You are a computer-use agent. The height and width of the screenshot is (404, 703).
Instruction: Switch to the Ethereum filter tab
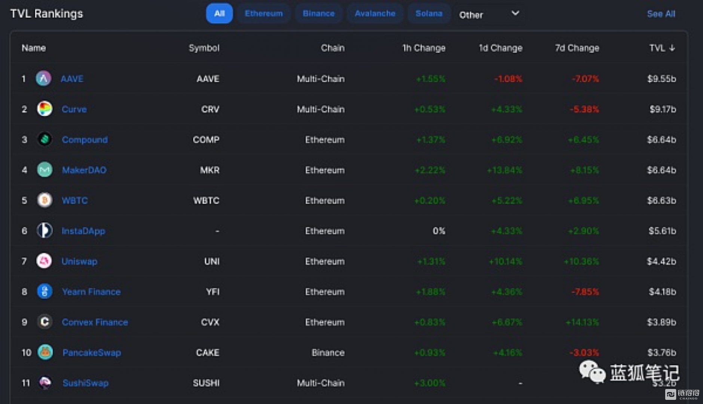[x=264, y=13]
